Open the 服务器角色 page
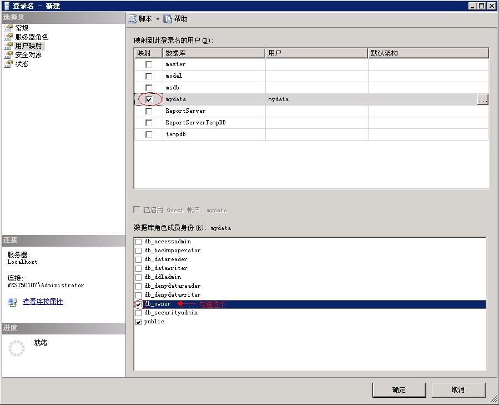The height and width of the screenshot is (405, 499). click(x=32, y=37)
